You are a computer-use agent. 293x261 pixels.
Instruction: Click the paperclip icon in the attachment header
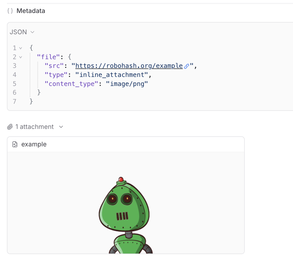[10, 127]
